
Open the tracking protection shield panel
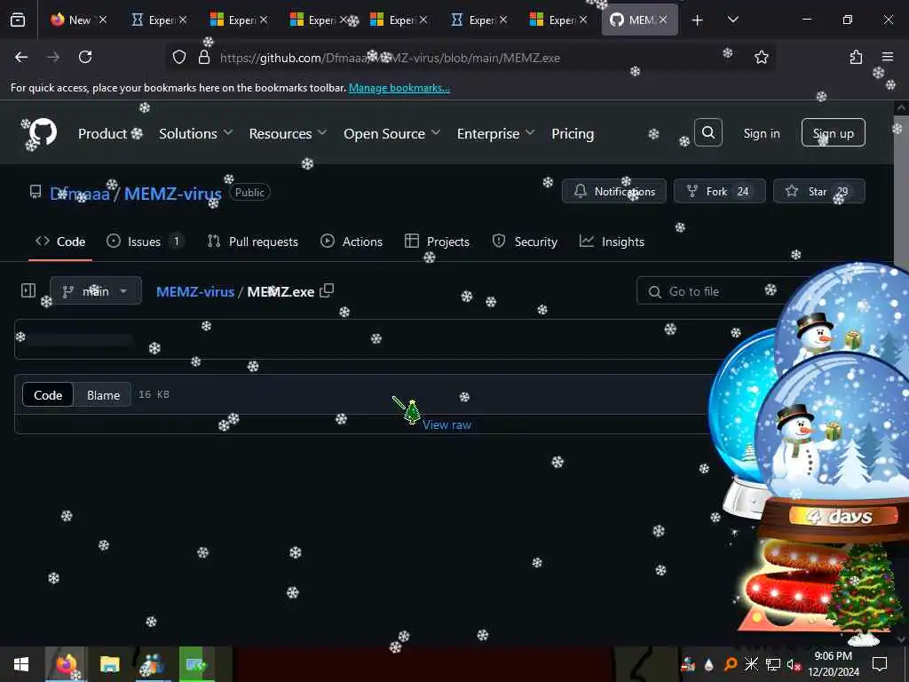point(179,57)
